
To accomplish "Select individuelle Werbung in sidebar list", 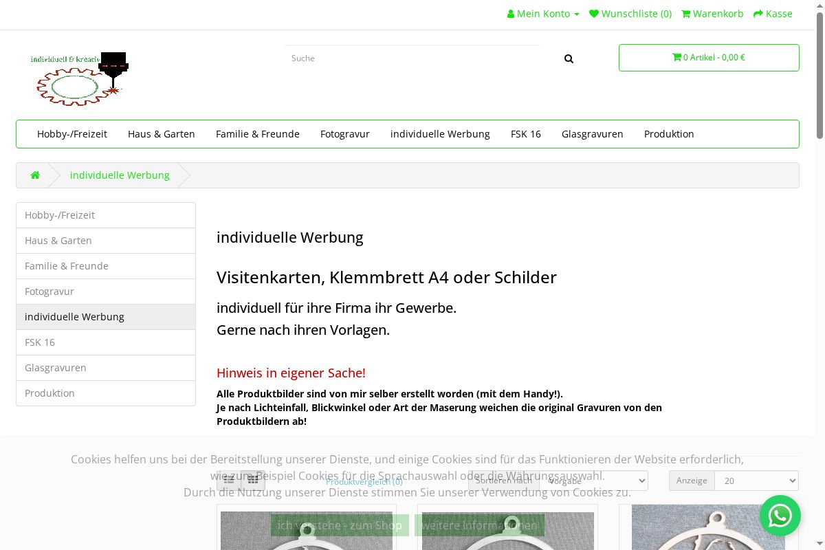I will pos(106,317).
